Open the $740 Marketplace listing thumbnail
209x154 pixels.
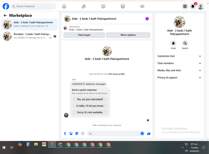click(x=65, y=28)
